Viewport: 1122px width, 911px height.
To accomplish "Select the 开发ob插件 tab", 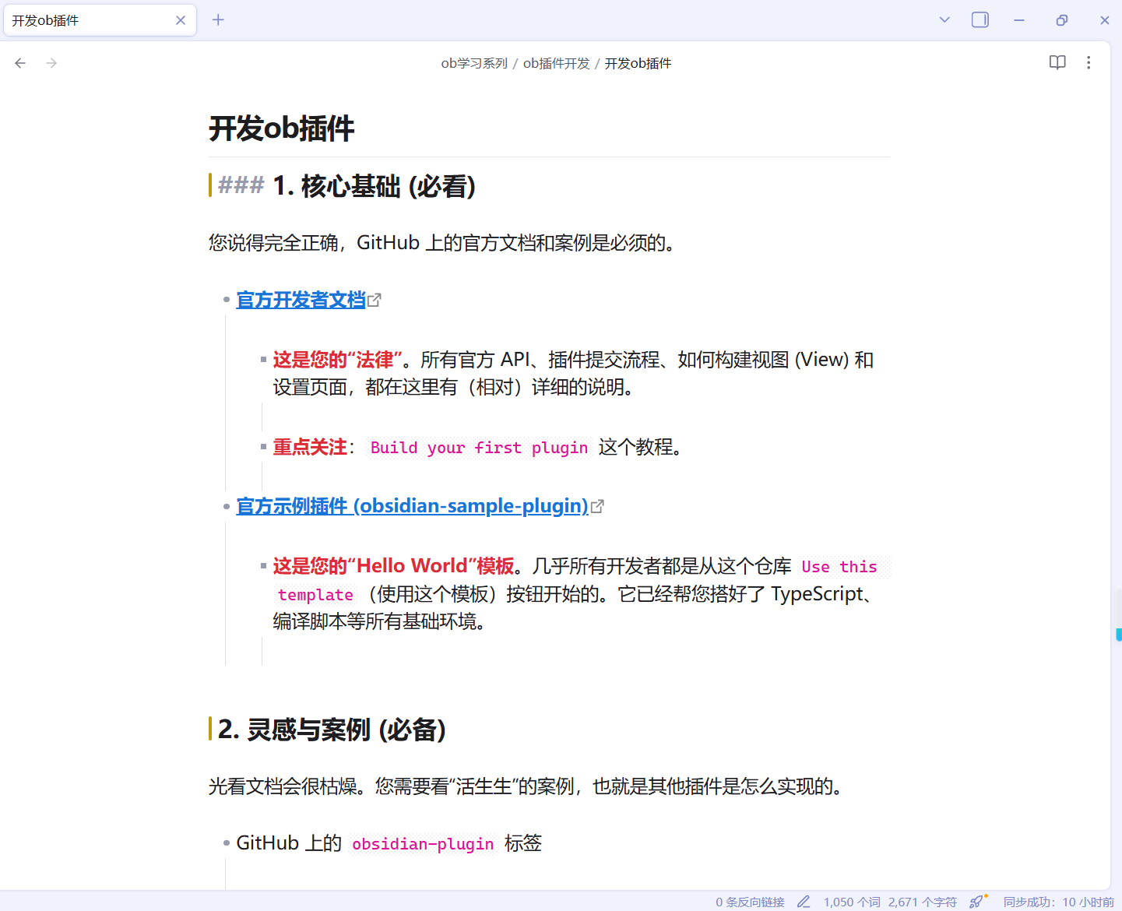I will point(100,20).
